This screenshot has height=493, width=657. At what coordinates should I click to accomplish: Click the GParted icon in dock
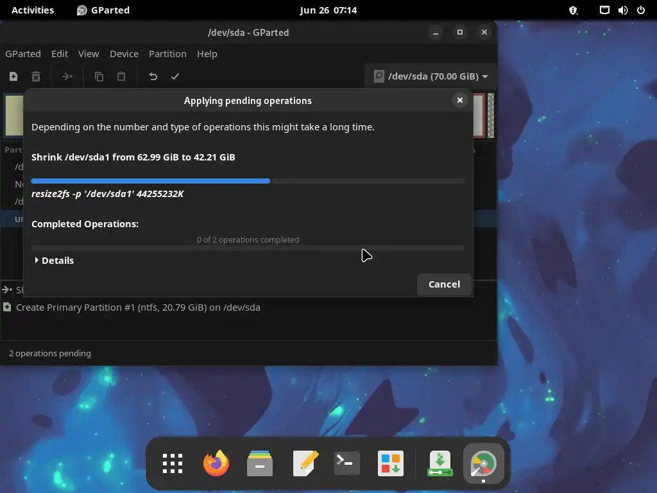pos(483,465)
